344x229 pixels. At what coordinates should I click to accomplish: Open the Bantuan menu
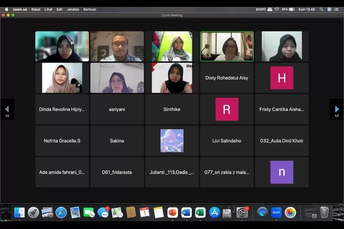click(x=90, y=9)
